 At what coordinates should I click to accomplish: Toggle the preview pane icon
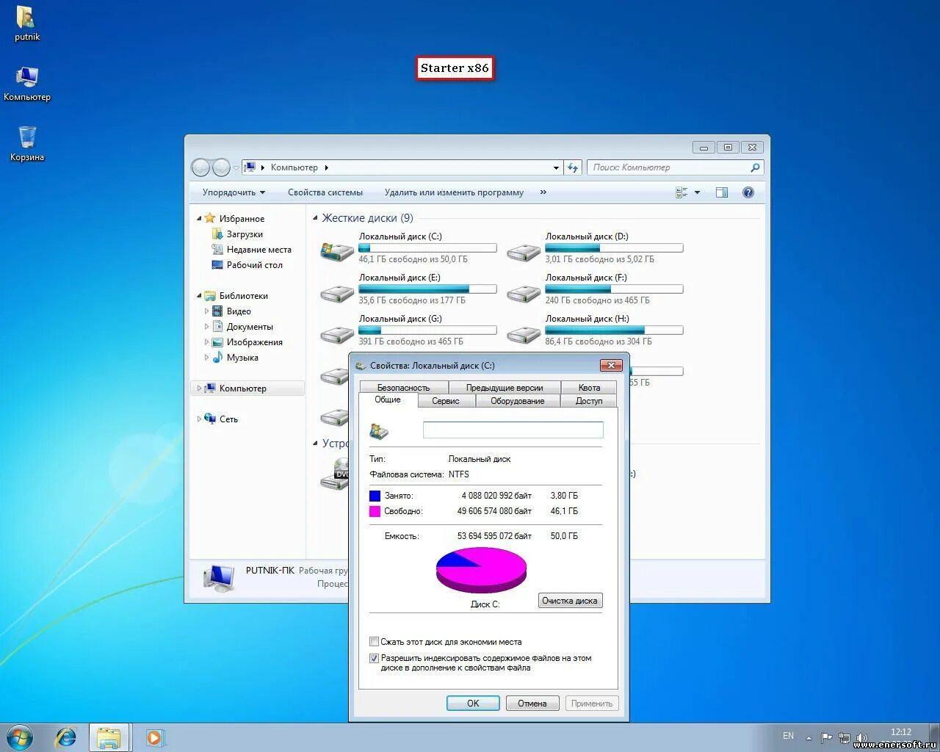tap(722, 192)
